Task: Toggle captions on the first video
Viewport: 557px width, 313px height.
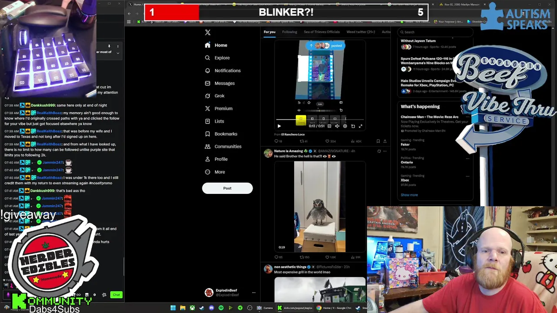Action: [329, 126]
